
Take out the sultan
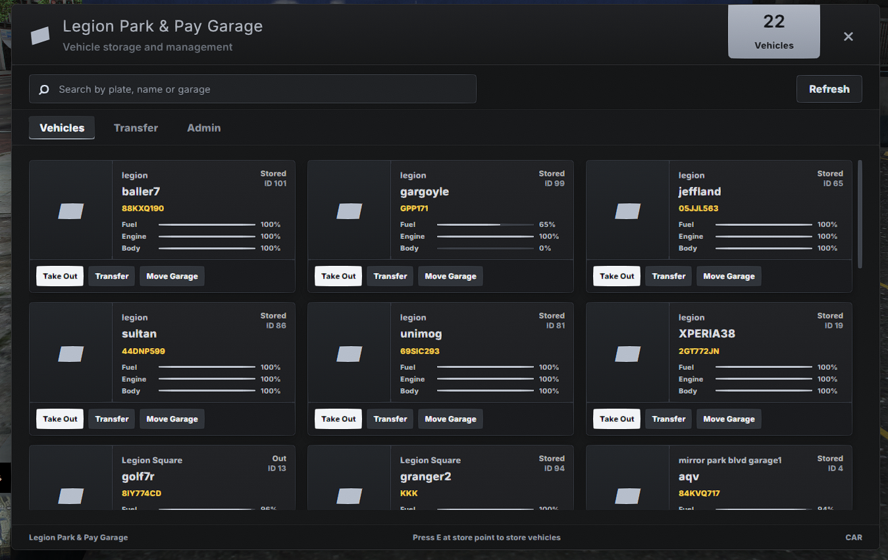coord(60,419)
